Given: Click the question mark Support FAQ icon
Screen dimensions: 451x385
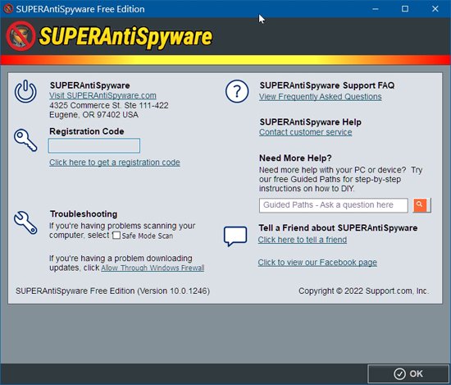Looking at the screenshot, I should [x=237, y=92].
